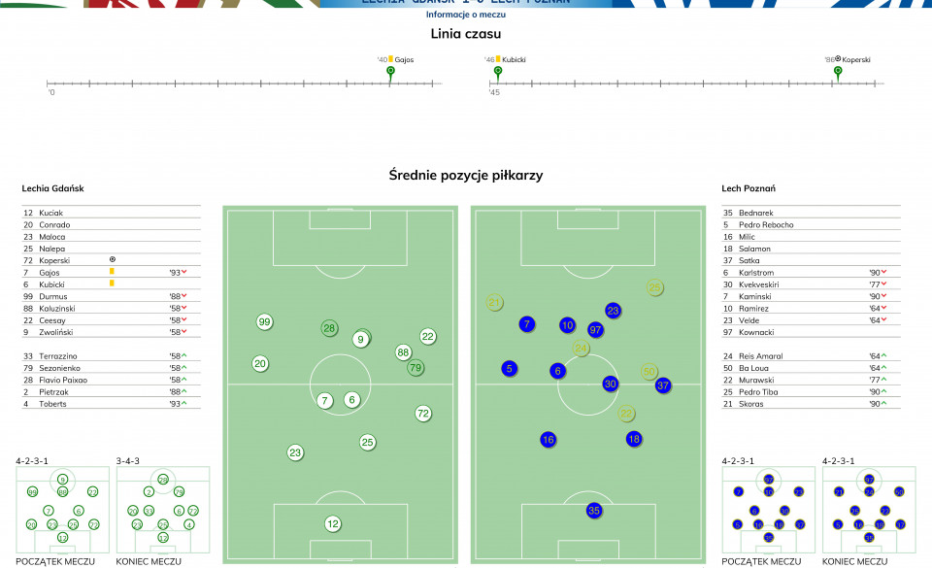Click Kubicki yellow card icon in lineup
The height and width of the screenshot is (568, 932).
112,284
